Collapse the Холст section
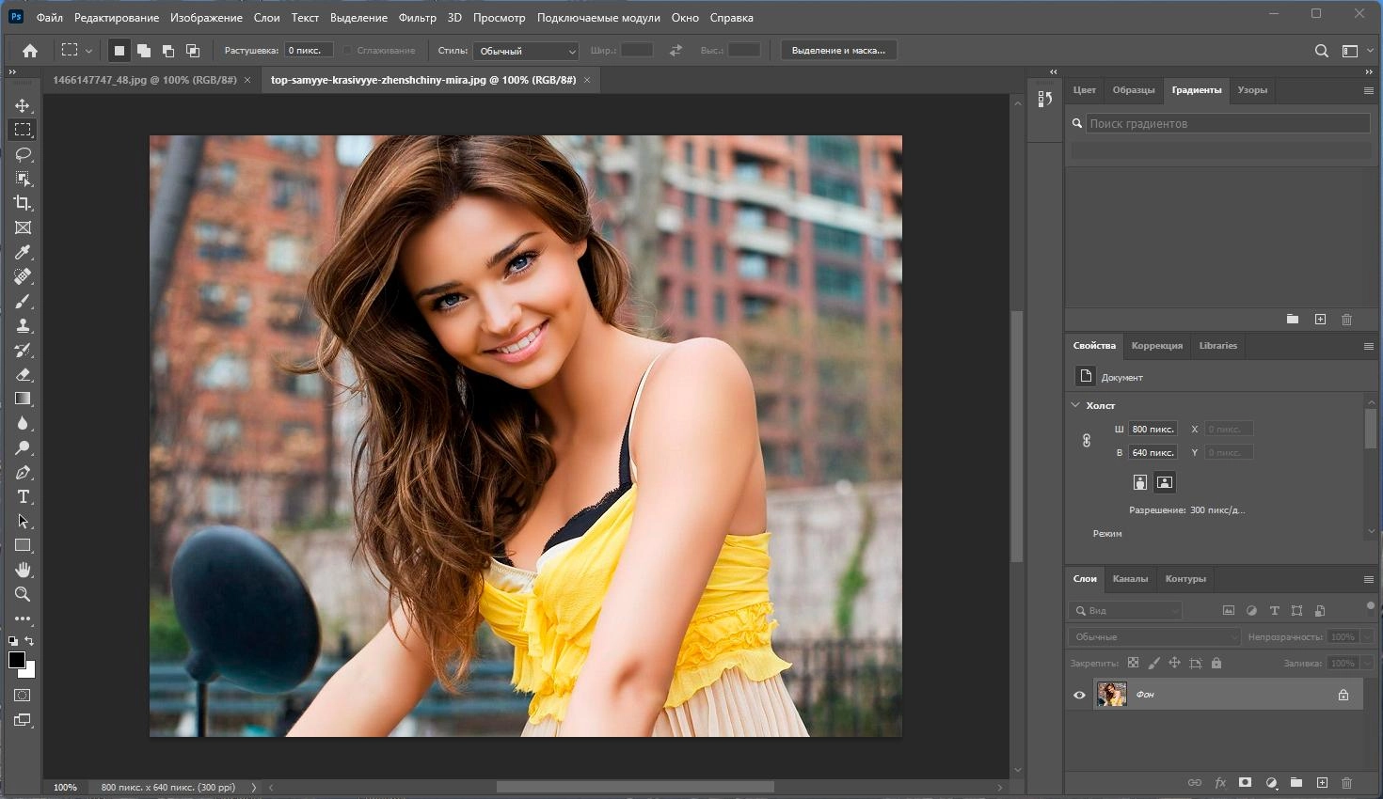 [1075, 405]
